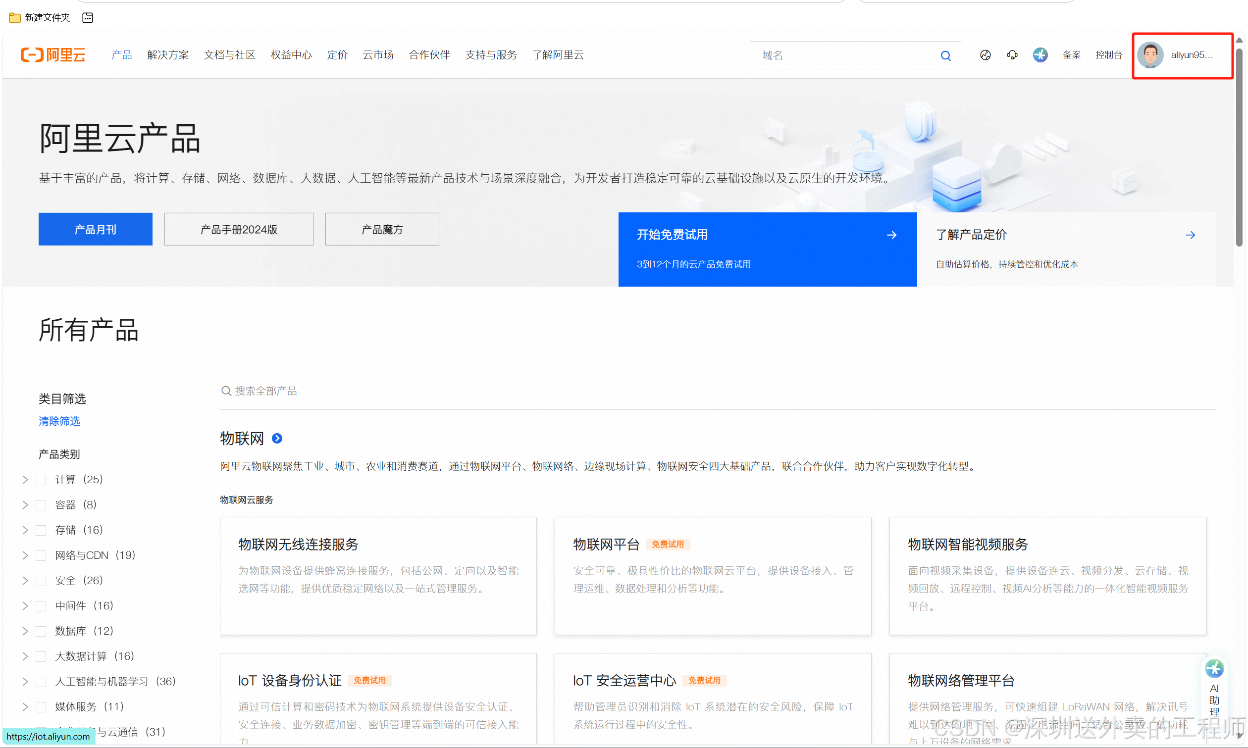Expand the 安全 (26) category chevron
Viewport: 1248px width, 748px height.
coord(25,581)
